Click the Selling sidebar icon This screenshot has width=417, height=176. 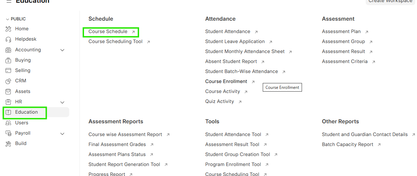(x=9, y=71)
